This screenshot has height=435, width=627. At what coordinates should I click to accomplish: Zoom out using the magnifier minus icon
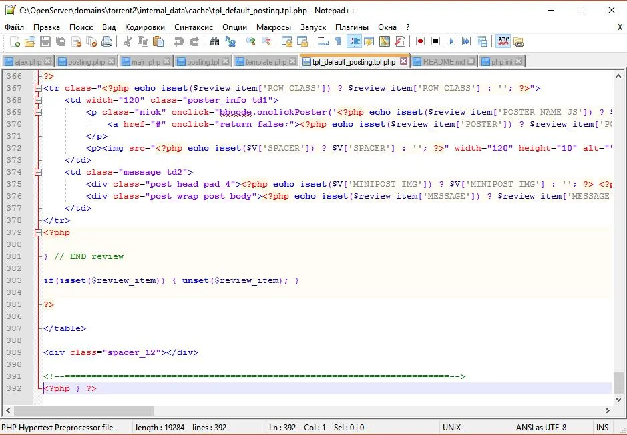point(266,41)
